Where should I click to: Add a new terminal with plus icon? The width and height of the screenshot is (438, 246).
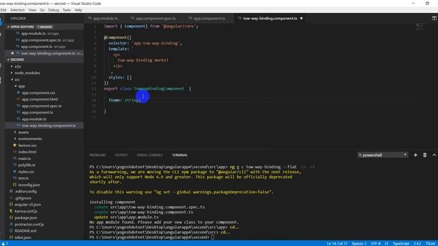[415, 155]
